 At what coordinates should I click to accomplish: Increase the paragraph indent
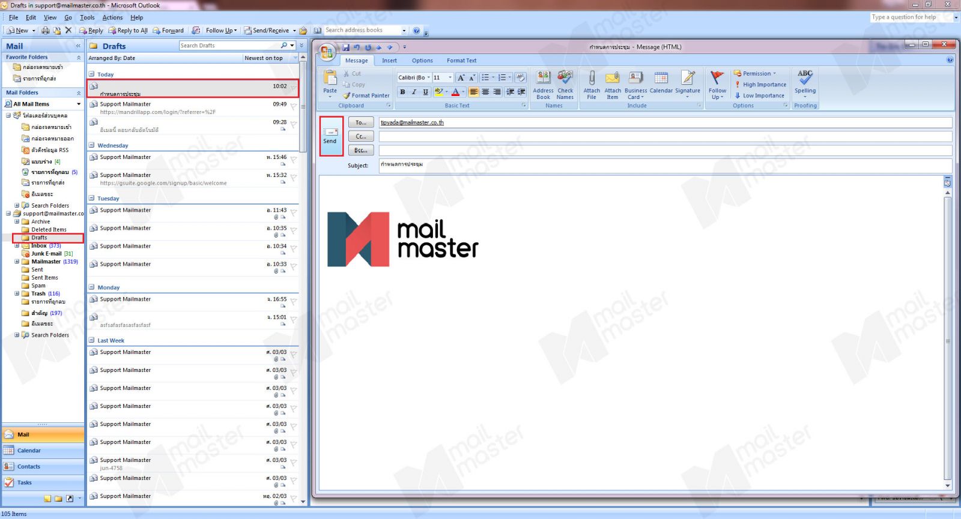tap(521, 92)
